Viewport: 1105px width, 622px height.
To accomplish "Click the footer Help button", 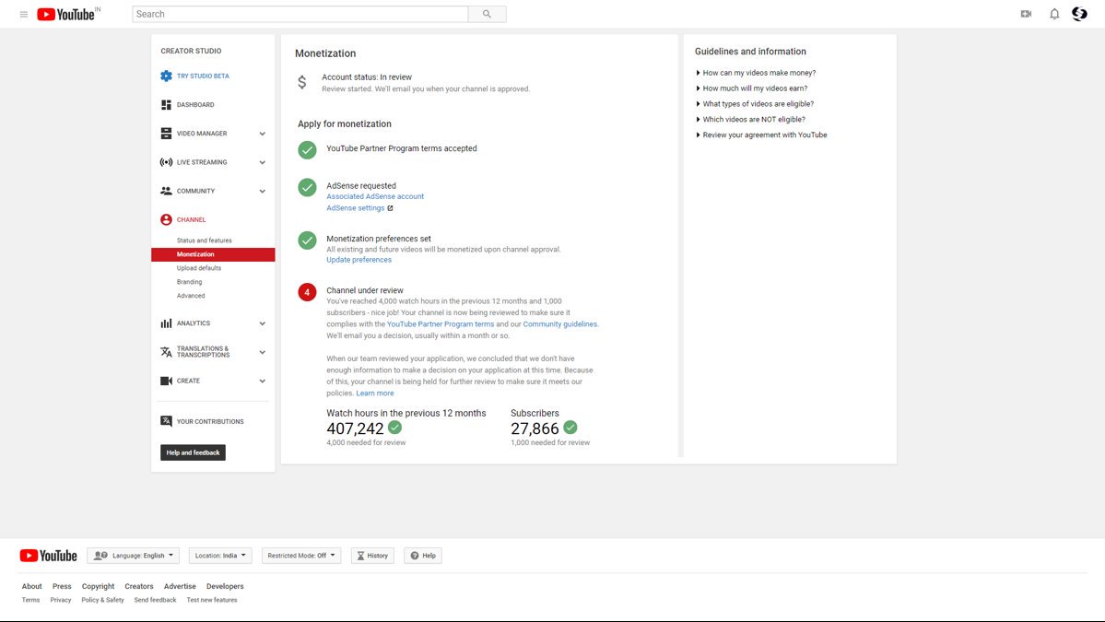I will click(423, 556).
